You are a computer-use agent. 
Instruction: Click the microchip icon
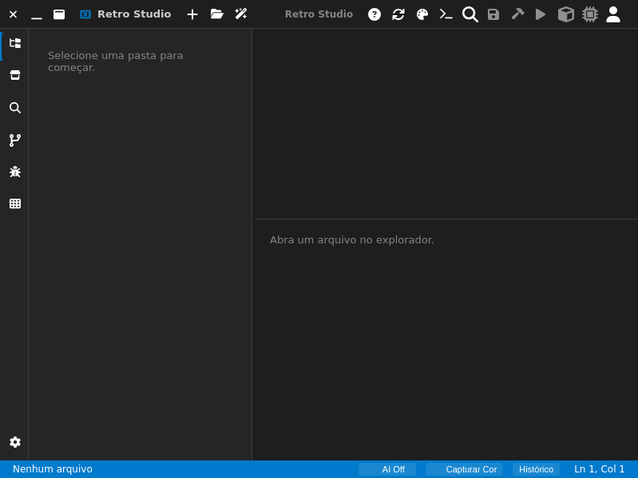point(590,14)
